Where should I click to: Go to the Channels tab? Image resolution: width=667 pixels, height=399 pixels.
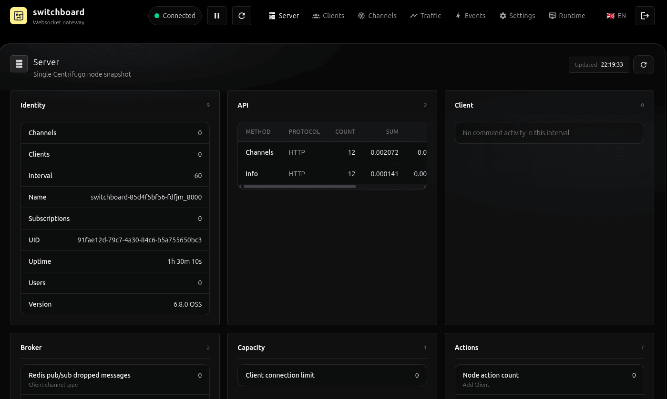[x=377, y=16]
